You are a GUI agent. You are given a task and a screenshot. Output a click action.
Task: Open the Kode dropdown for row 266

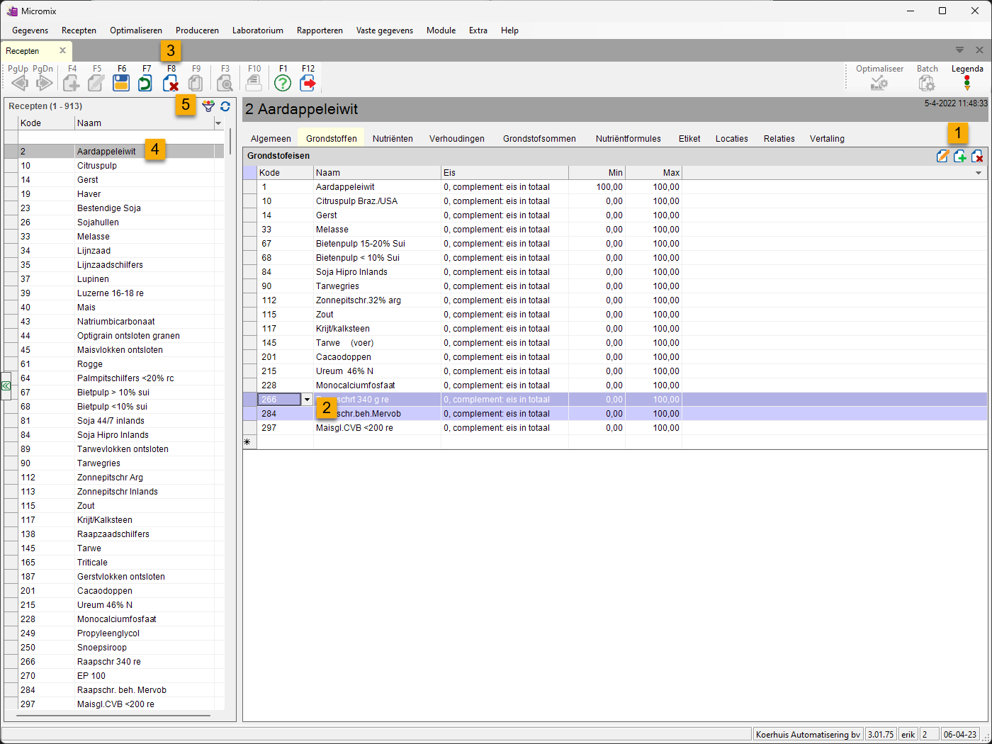(307, 400)
